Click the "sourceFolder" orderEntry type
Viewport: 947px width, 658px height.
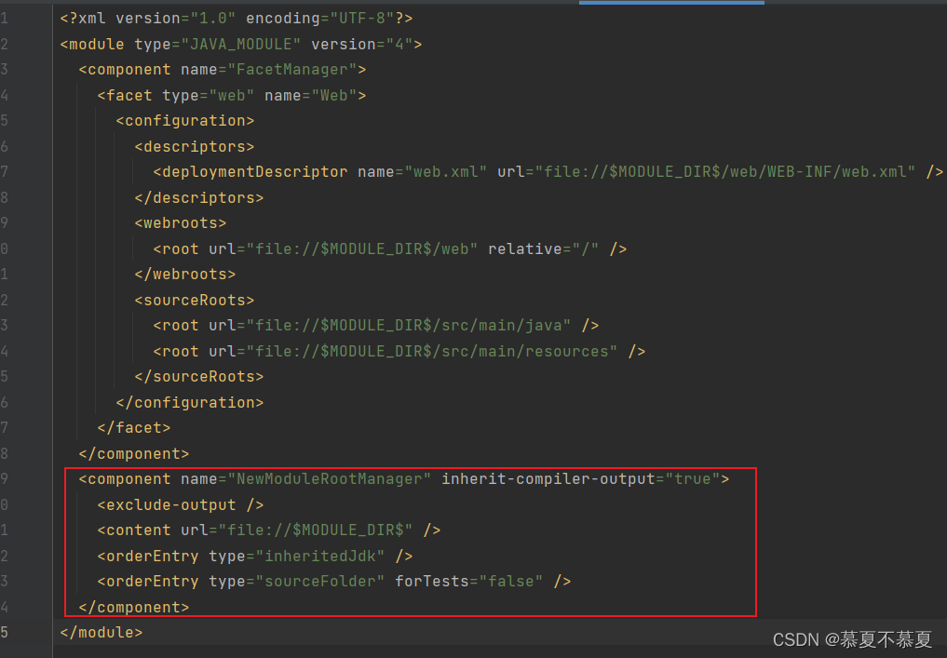[x=320, y=582]
